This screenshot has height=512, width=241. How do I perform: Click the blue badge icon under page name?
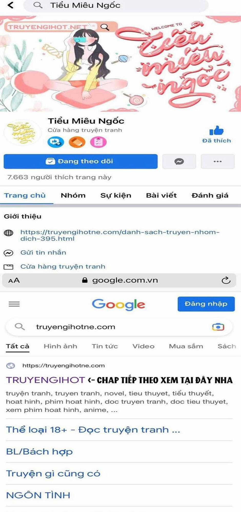pos(56,142)
